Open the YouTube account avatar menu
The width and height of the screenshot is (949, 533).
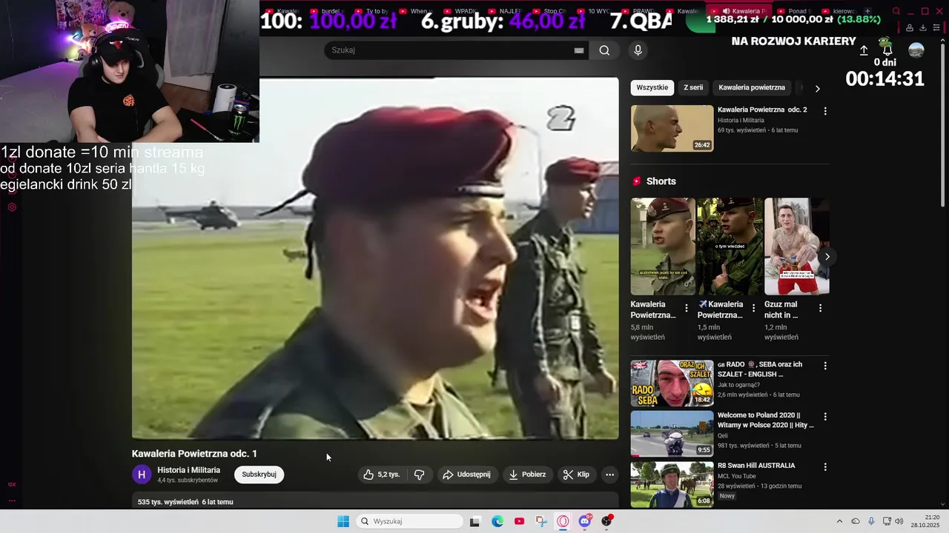tap(916, 50)
